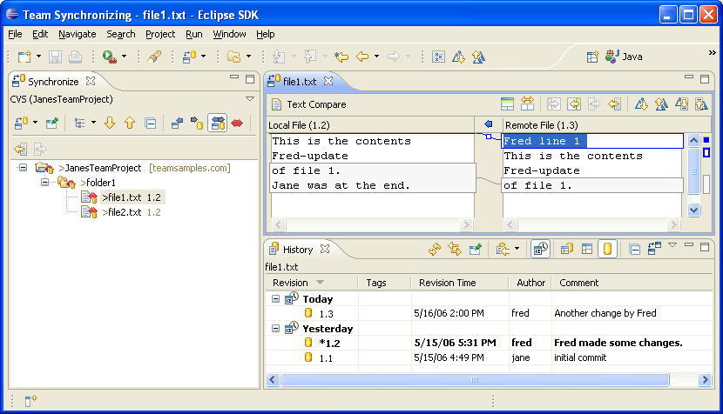
Task: Collapse the folder1 tree node
Action: pos(44,183)
